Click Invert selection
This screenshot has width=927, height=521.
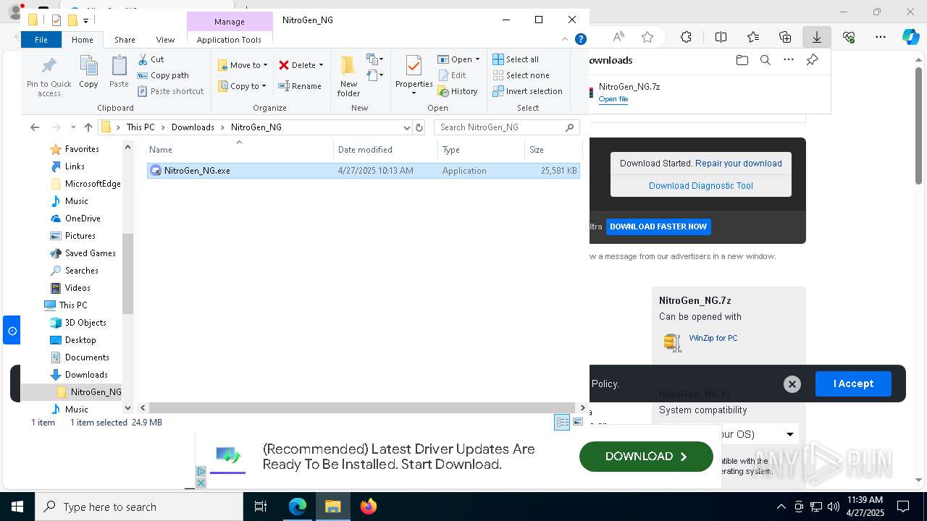click(x=527, y=91)
